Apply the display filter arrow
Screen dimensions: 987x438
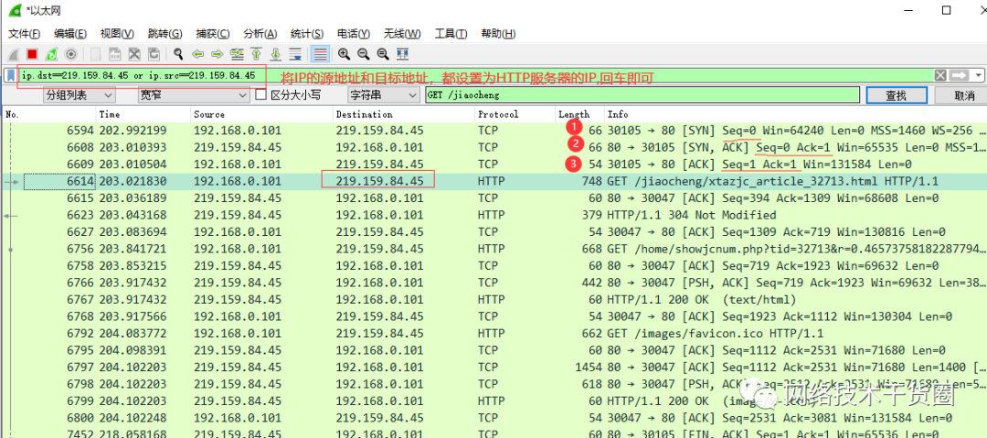click(x=960, y=76)
